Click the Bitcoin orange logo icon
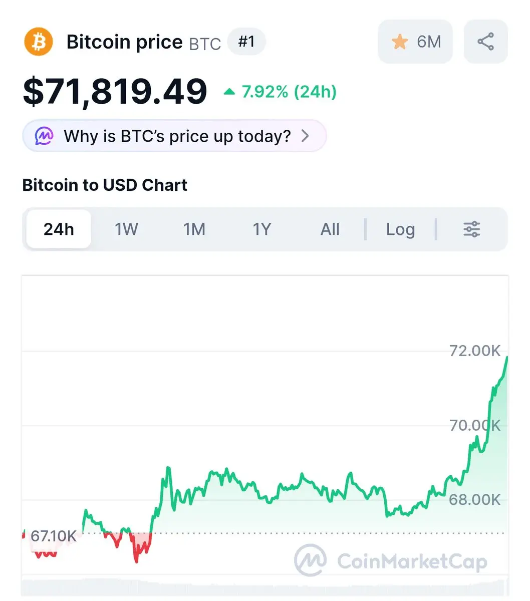Viewport: 530px width, 601px height. pyautogui.click(x=39, y=42)
